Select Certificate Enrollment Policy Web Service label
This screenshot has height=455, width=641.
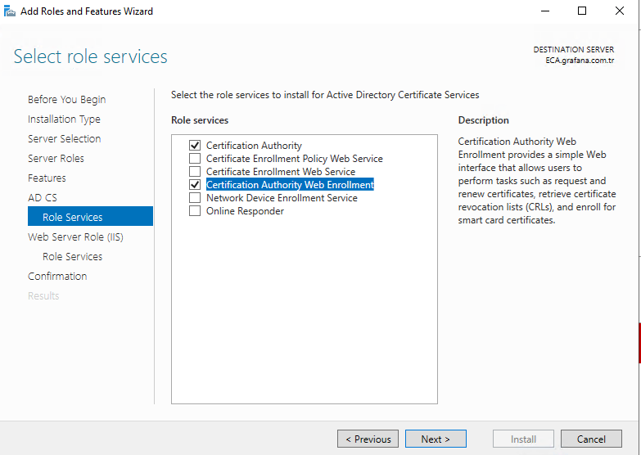point(295,158)
